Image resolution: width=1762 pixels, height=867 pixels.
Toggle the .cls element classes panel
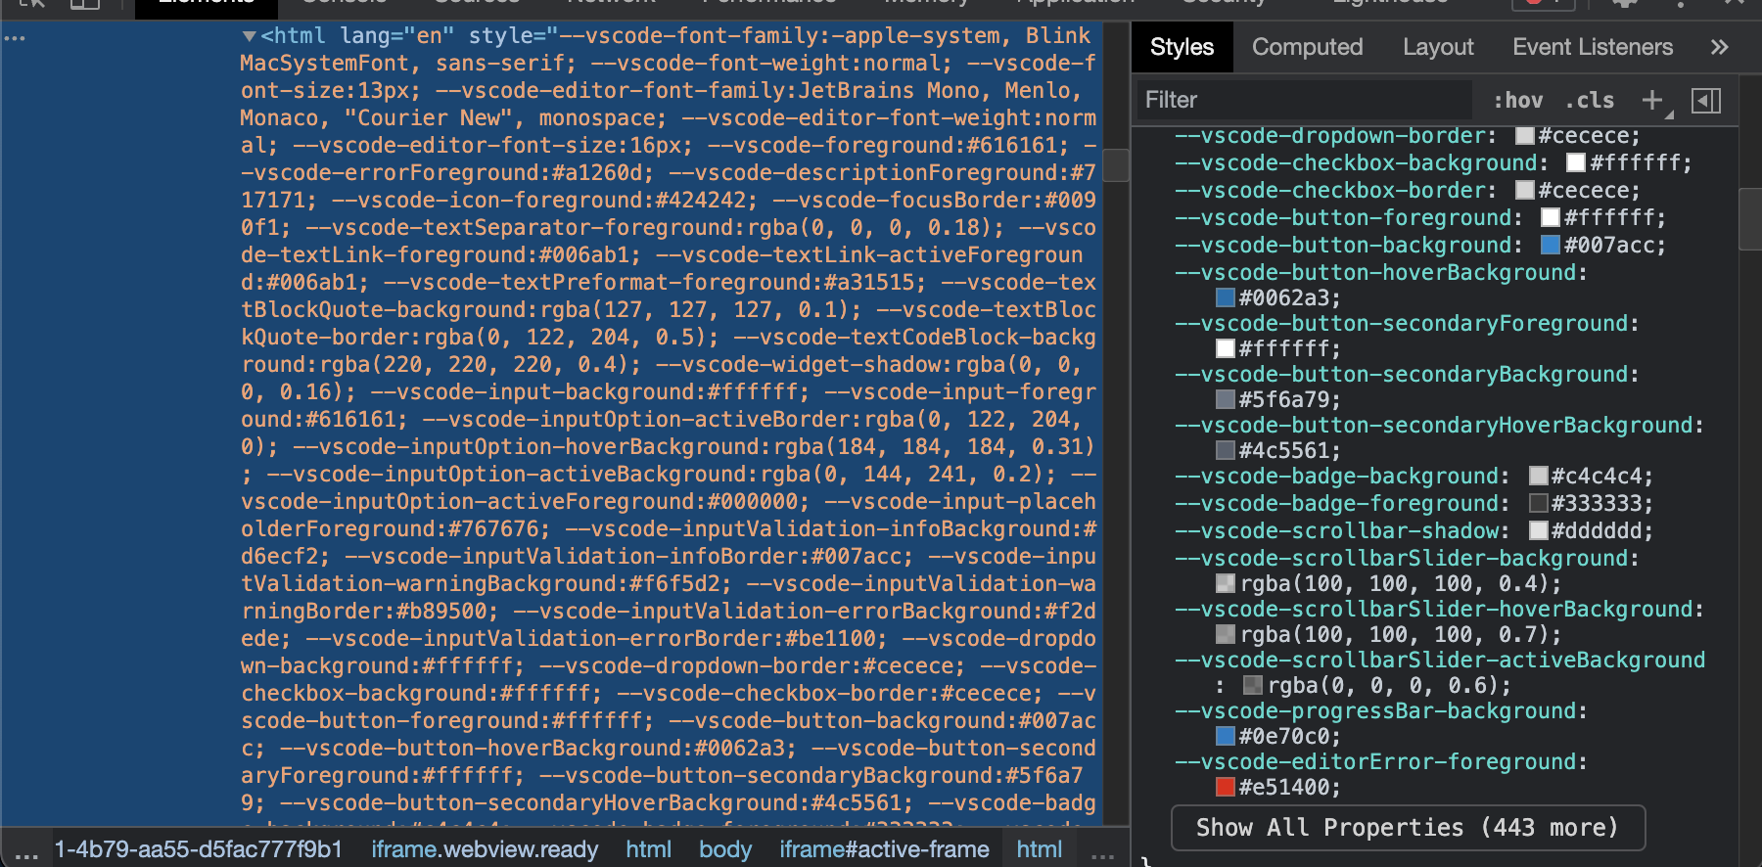[1589, 100]
